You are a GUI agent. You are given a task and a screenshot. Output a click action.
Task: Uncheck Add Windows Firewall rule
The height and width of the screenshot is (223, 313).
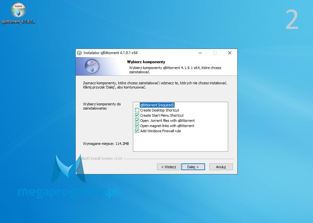[137, 131]
